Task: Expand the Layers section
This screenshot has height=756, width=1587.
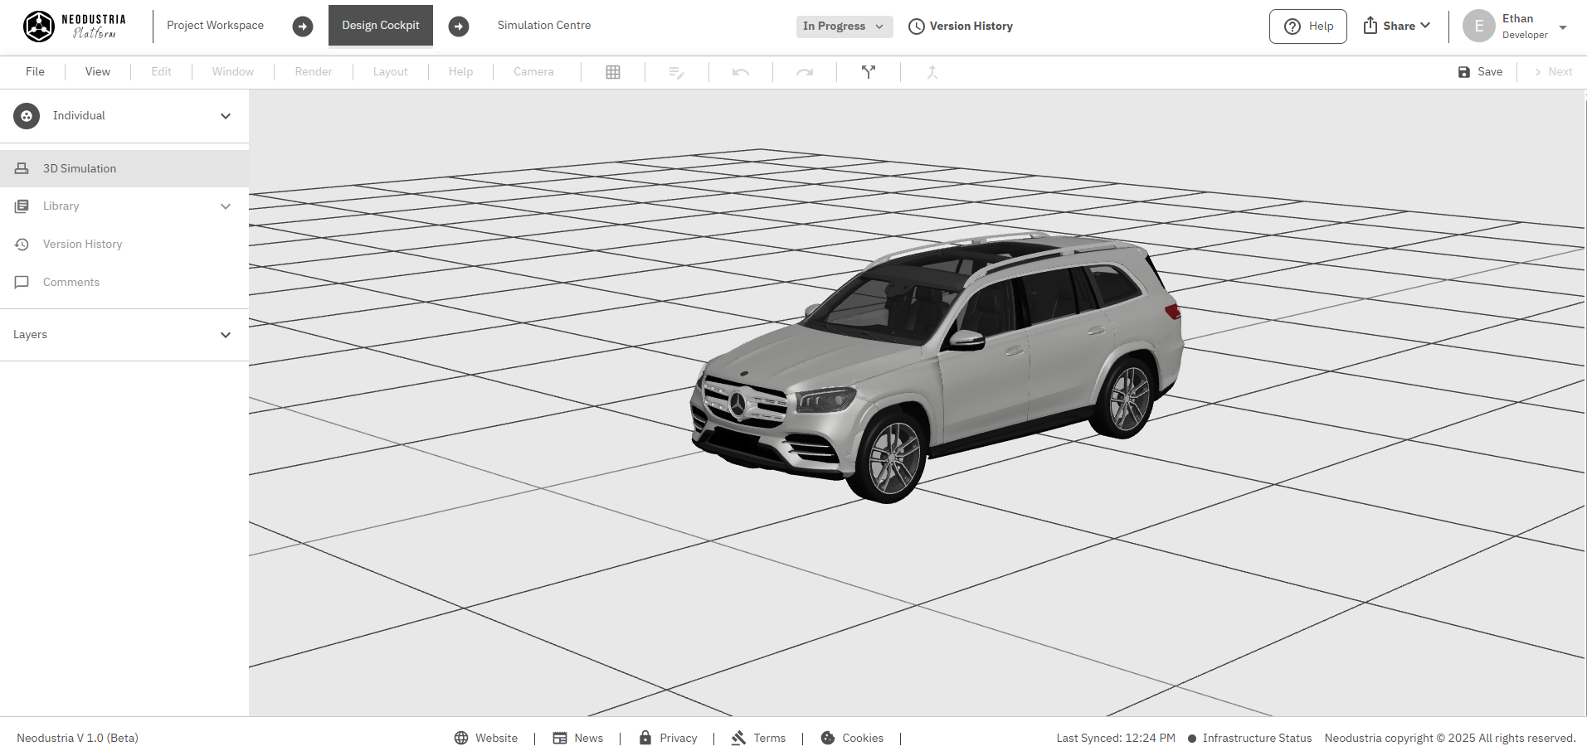Action: click(225, 335)
